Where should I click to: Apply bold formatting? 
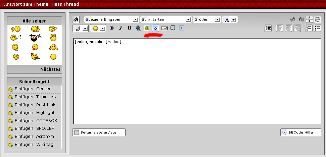point(112,28)
